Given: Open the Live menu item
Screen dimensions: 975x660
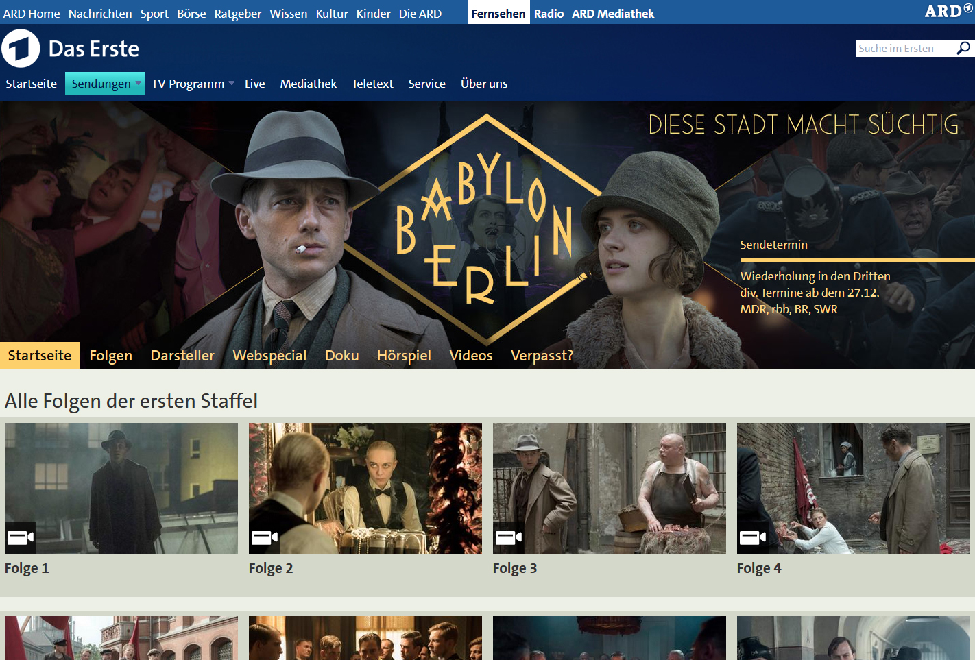Looking at the screenshot, I should [255, 84].
